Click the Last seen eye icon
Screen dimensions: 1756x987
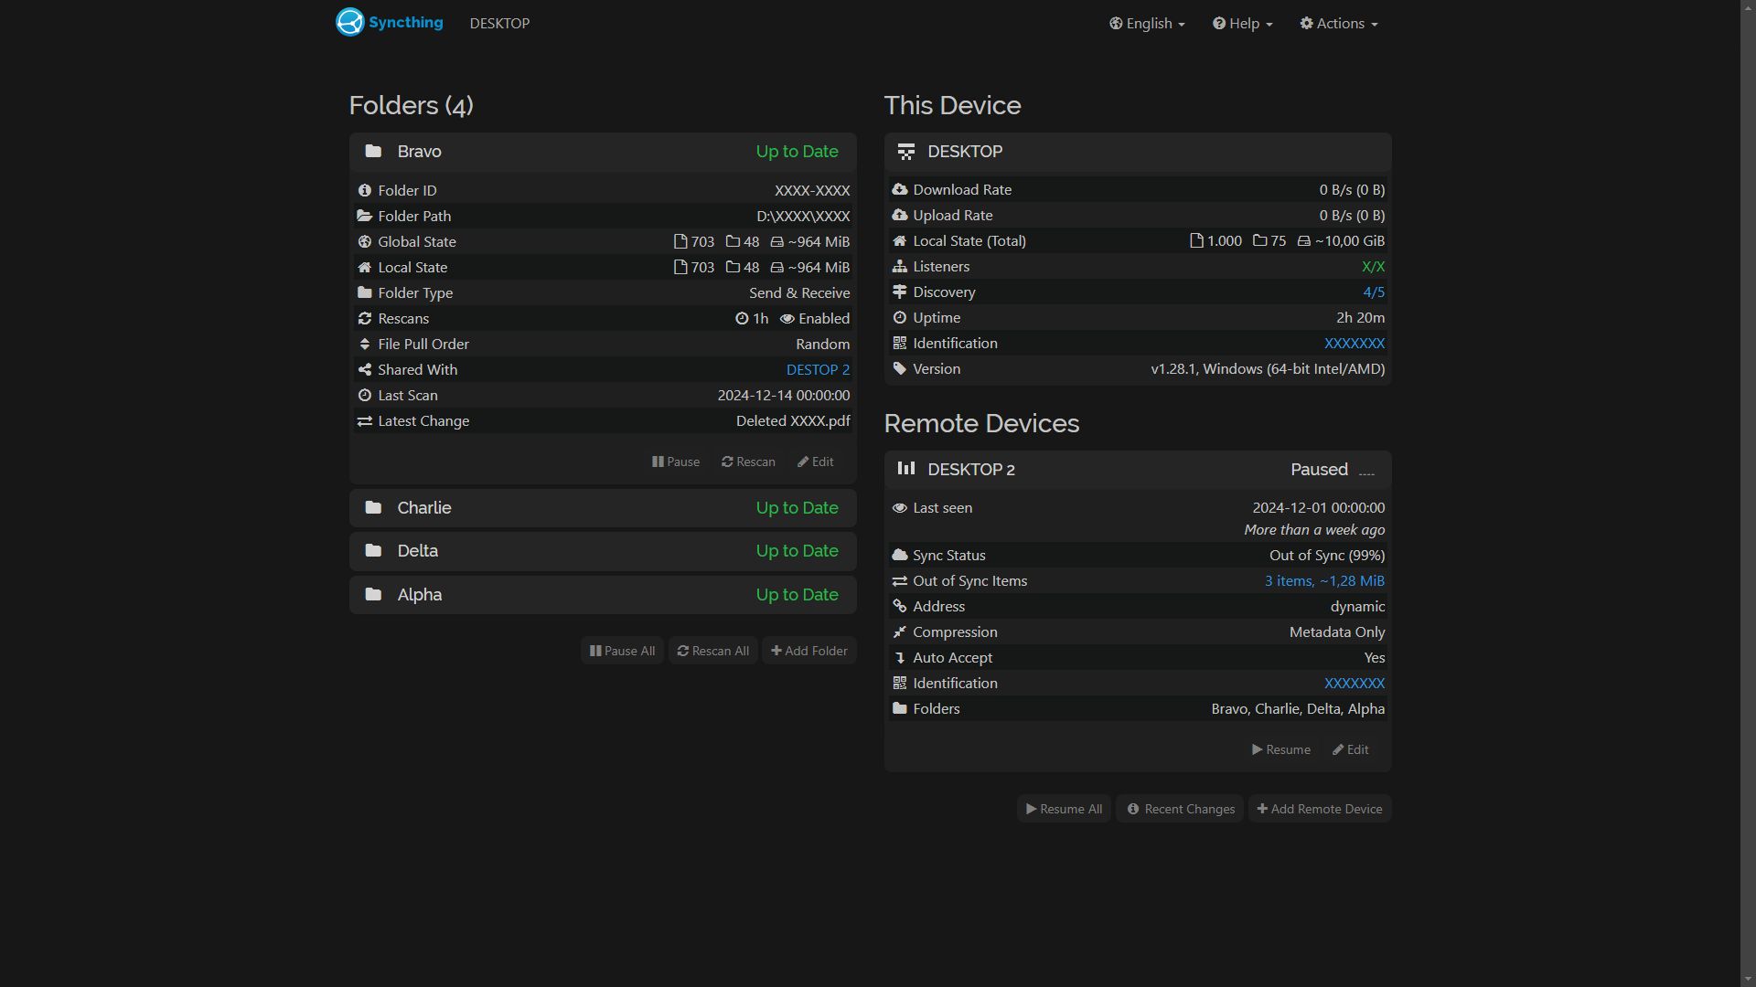900,507
